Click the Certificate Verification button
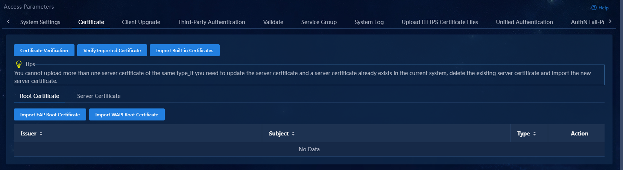Screen dimensions: 623x170 [44, 50]
